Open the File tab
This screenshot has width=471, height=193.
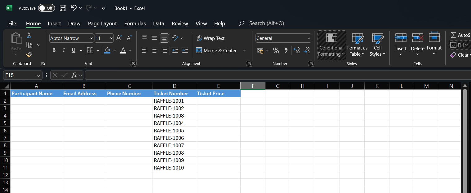(x=12, y=24)
